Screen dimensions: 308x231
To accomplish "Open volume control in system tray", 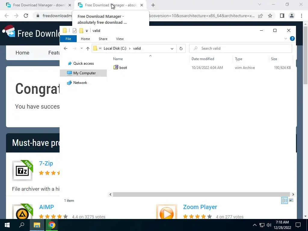I will [269, 225].
